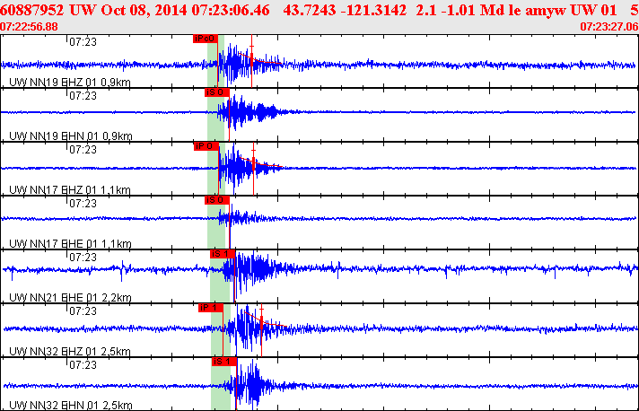639x411 pixels.
Task: Click the iP 0 pick flag on NN17 EHZ
Action: click(x=206, y=146)
